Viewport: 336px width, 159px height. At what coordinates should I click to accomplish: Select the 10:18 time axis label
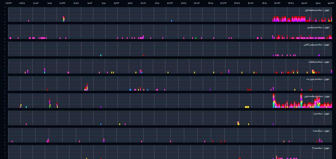click(x=49, y=3)
